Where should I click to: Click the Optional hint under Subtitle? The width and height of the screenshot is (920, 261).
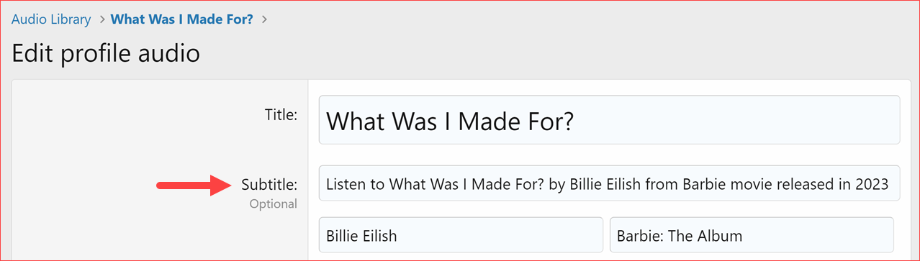tap(274, 204)
